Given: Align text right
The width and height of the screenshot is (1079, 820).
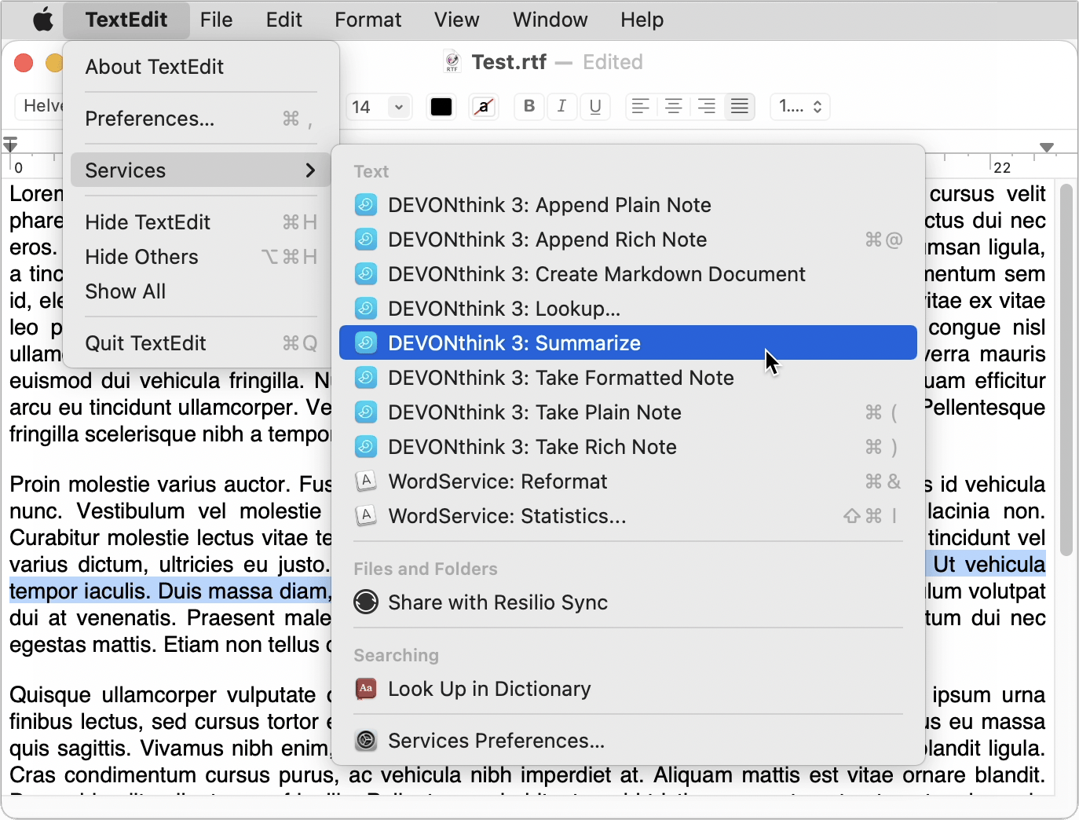Looking at the screenshot, I should pyautogui.click(x=707, y=106).
